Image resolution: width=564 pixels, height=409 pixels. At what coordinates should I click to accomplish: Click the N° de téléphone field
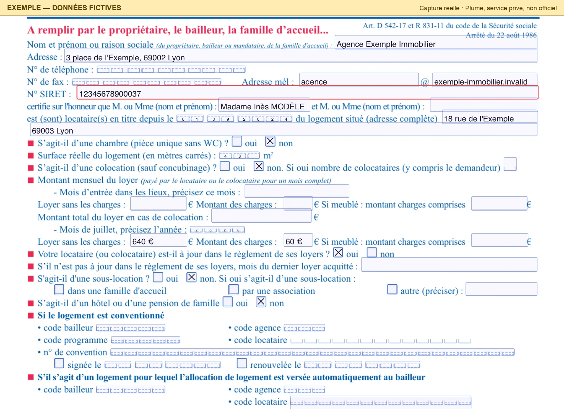pyautogui.click(x=171, y=70)
